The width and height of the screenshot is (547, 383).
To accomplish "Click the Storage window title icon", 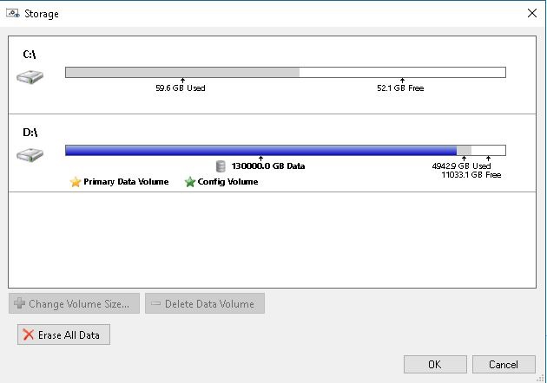I will 13,14.
